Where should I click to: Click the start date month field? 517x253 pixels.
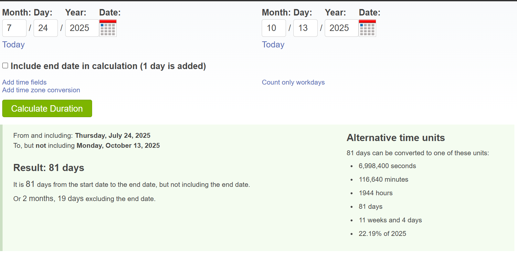pos(14,28)
